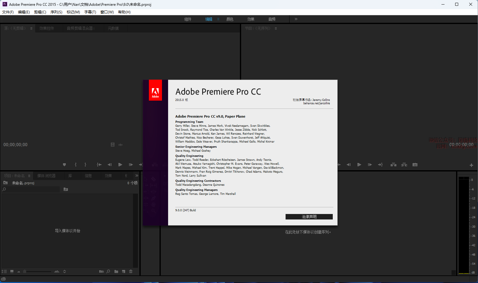Create a new bin using folder icon
The height and width of the screenshot is (283, 478).
(116, 271)
